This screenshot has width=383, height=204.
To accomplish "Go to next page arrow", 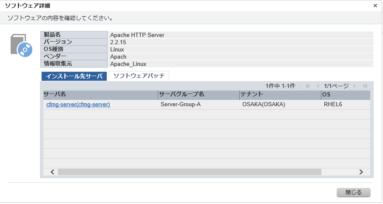I will (355, 86).
